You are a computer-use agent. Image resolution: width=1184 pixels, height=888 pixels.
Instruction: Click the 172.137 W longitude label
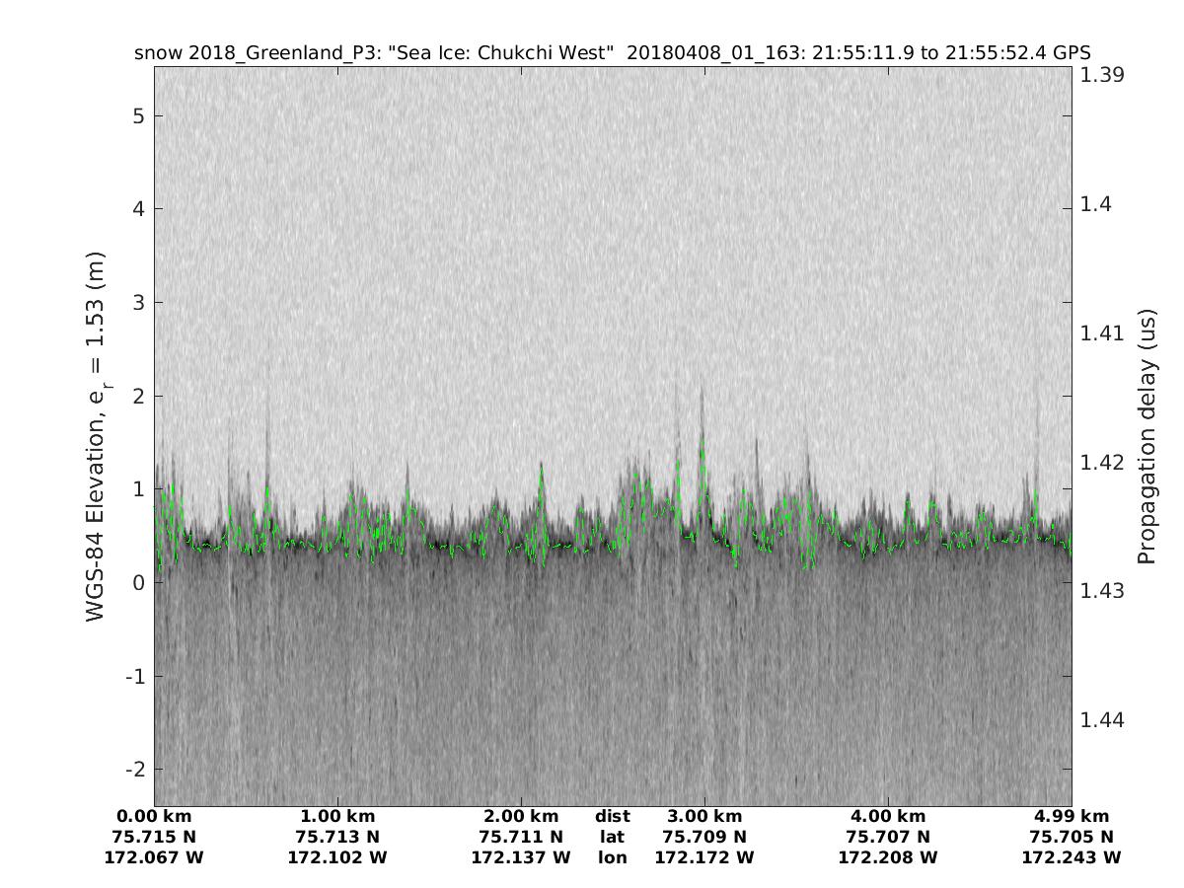[521, 857]
